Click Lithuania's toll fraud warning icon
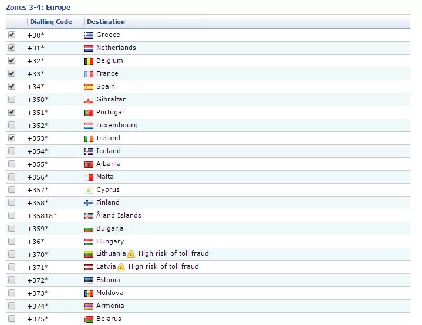The image size is (422, 325). pyautogui.click(x=131, y=253)
